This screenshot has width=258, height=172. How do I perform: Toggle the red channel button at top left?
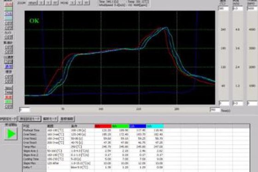pyautogui.click(x=8, y=4)
